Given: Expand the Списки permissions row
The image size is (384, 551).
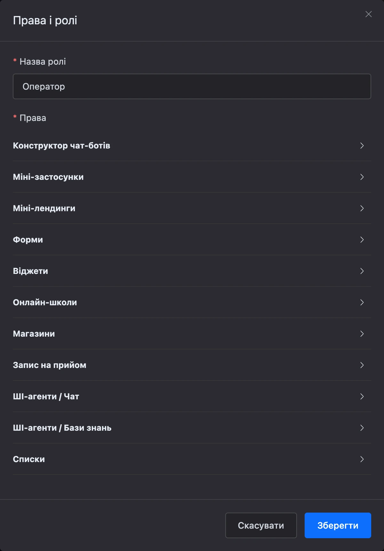Looking at the screenshot, I should click(x=192, y=459).
